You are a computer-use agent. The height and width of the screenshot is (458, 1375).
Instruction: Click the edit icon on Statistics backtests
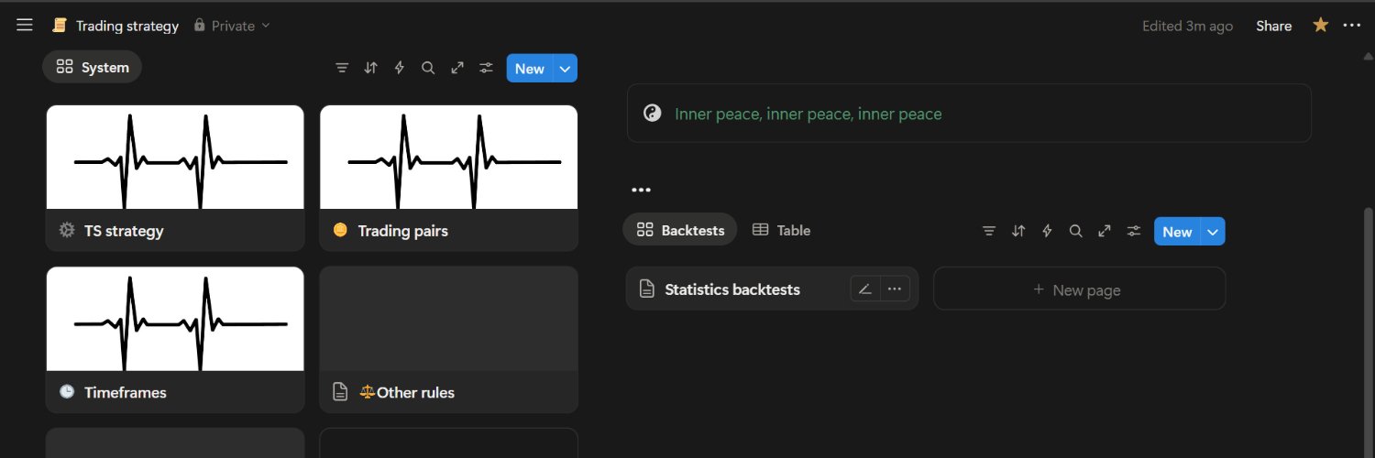864,289
